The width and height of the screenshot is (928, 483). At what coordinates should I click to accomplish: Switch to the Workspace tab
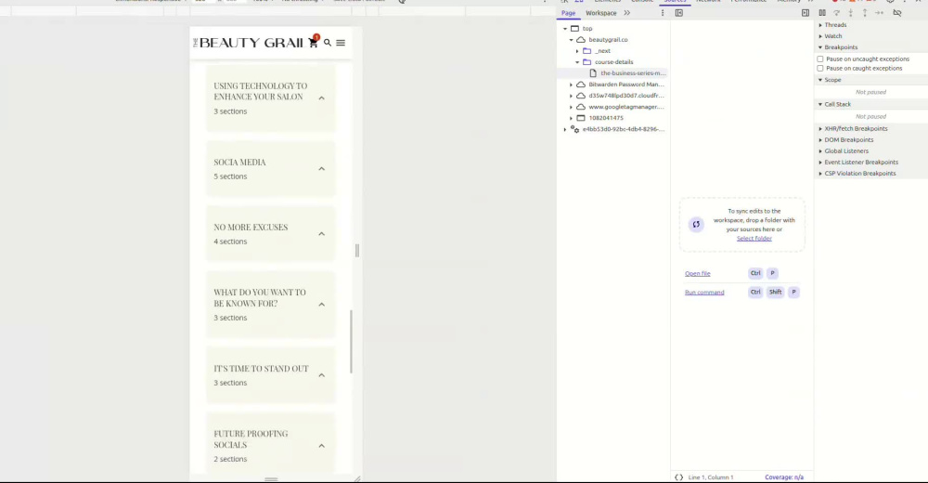(600, 13)
